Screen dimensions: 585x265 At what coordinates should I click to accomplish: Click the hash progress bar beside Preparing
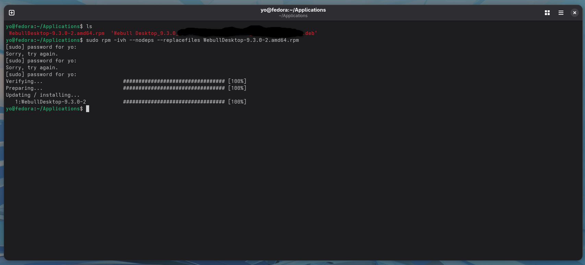tap(174, 88)
